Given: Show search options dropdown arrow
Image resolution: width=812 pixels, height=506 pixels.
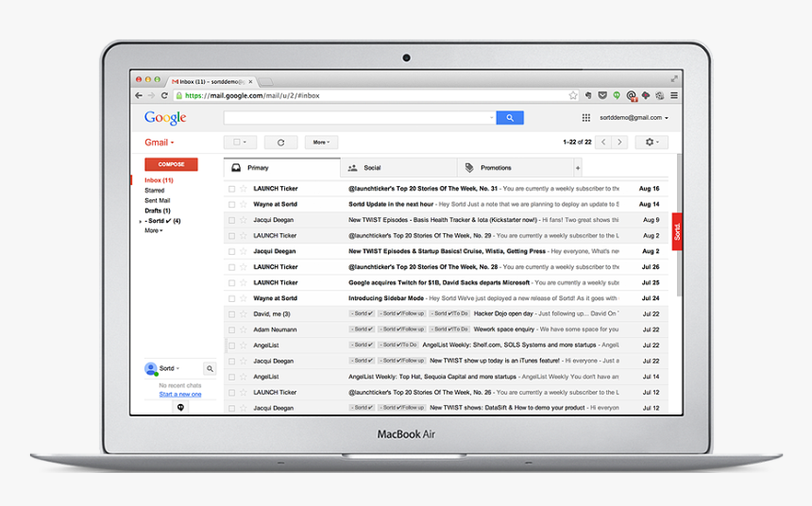Looking at the screenshot, I should (x=491, y=118).
